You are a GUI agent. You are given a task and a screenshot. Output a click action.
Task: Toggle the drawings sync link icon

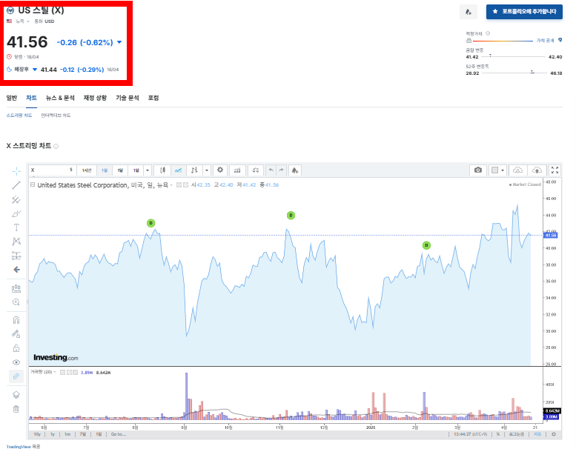[16, 376]
